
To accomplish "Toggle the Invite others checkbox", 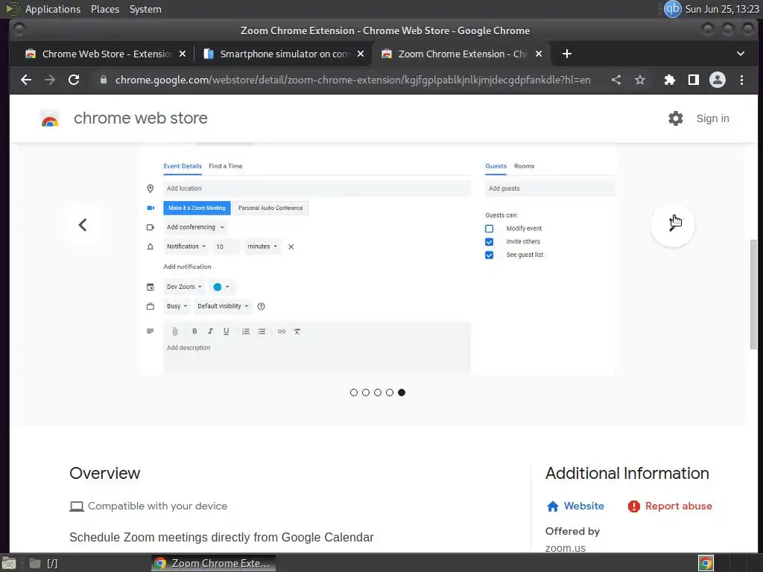I will [489, 242].
